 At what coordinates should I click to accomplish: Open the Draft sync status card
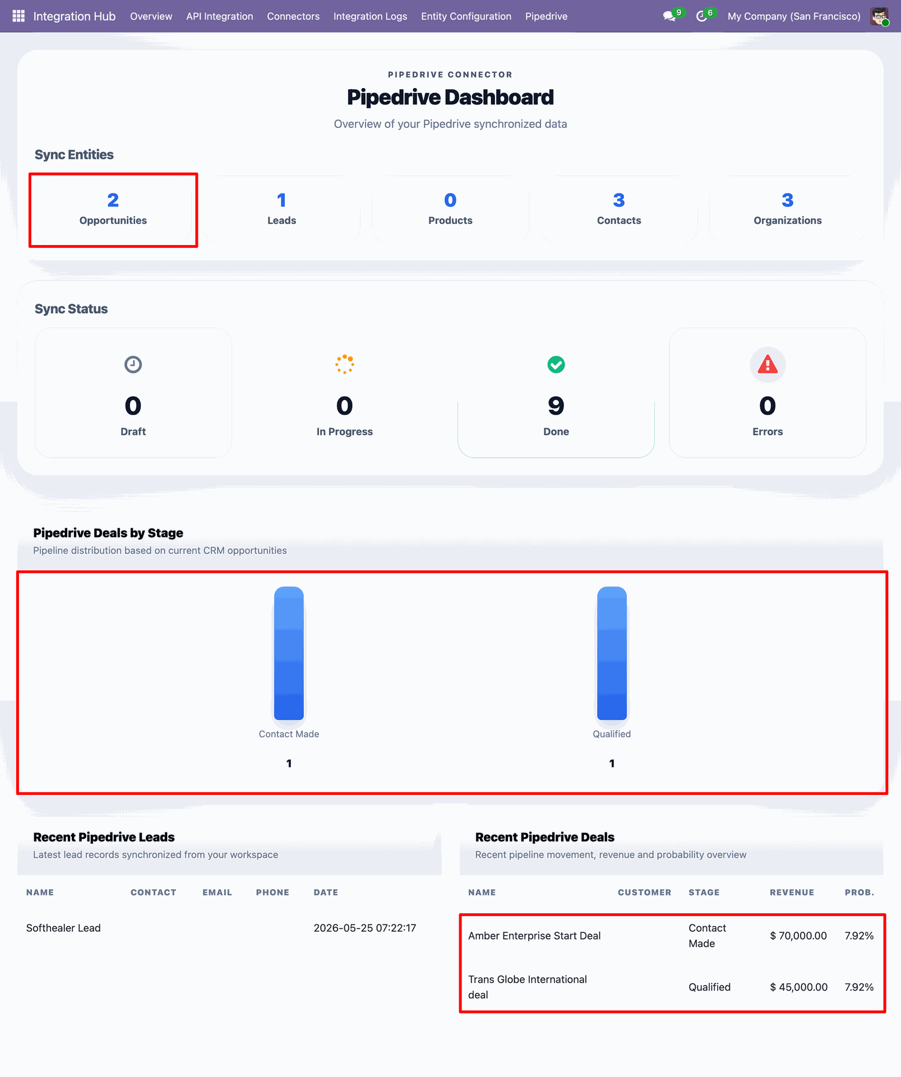point(133,393)
